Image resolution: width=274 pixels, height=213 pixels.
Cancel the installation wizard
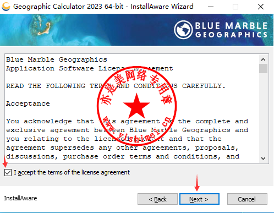(247, 199)
